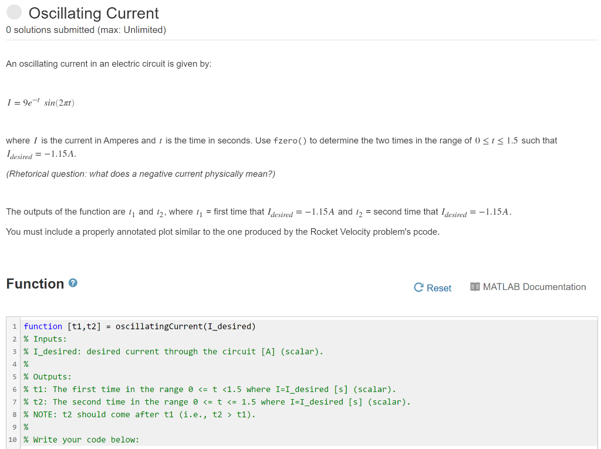This screenshot has width=601, height=449.
Task: Click the Oscillating Current title heading
Action: 94,13
